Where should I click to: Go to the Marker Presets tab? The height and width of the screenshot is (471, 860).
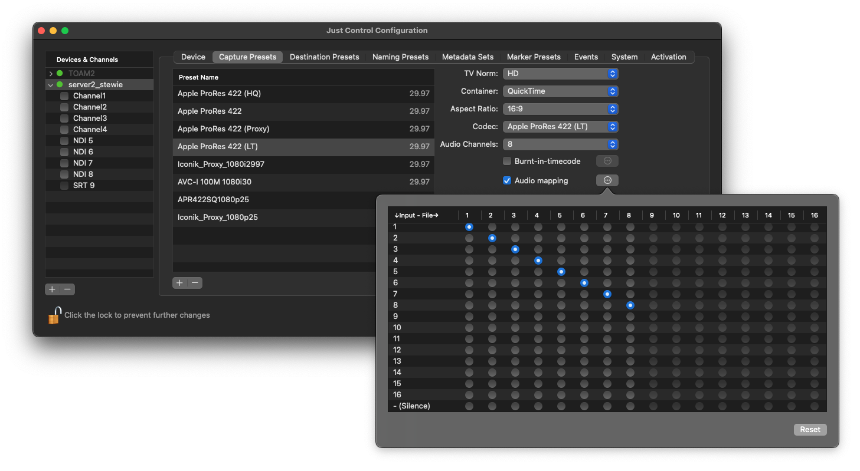click(x=534, y=57)
